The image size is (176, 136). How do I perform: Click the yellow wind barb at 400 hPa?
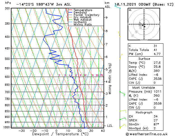point(119,34)
